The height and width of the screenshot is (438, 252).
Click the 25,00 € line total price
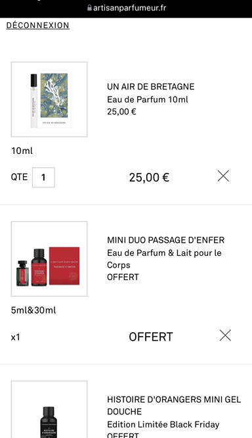[x=149, y=178]
